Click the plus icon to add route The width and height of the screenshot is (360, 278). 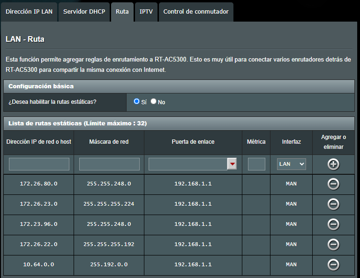pos(333,164)
